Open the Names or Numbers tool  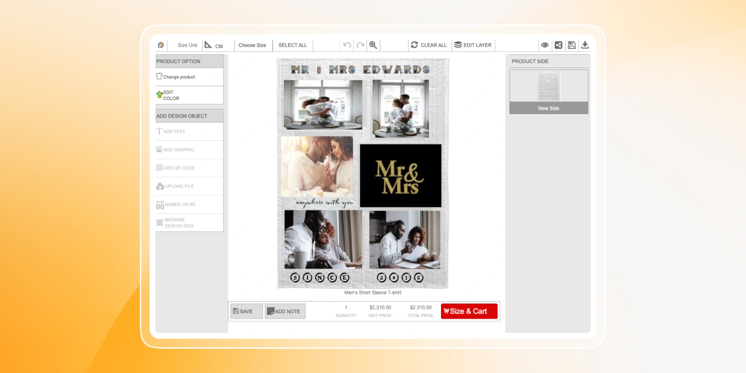click(x=176, y=204)
